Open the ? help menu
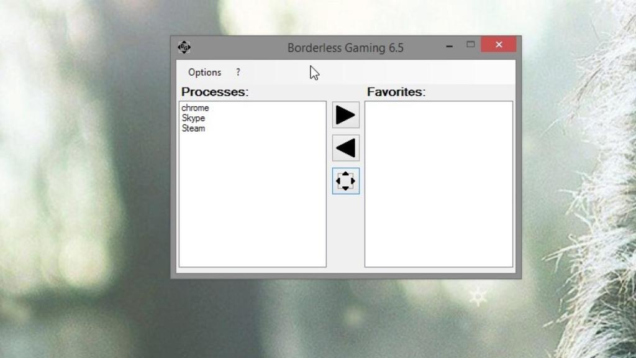The height and width of the screenshot is (358, 636). (238, 72)
